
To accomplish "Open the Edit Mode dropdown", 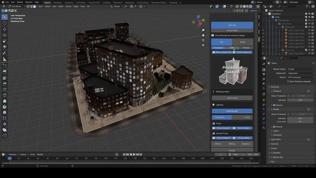I will click(x=17, y=6).
